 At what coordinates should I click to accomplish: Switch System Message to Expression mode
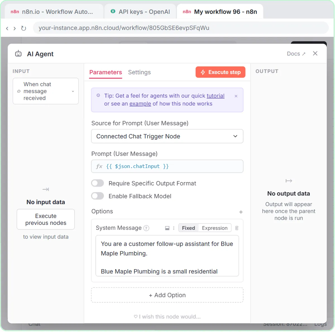(x=215, y=228)
